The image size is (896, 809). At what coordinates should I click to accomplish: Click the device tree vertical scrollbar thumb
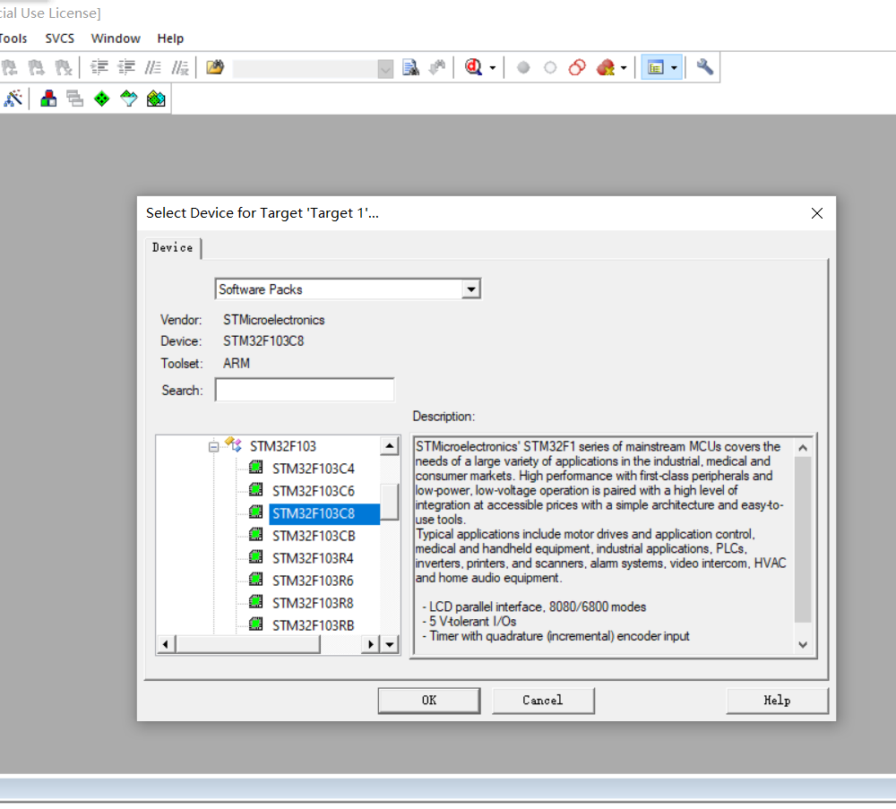click(390, 502)
